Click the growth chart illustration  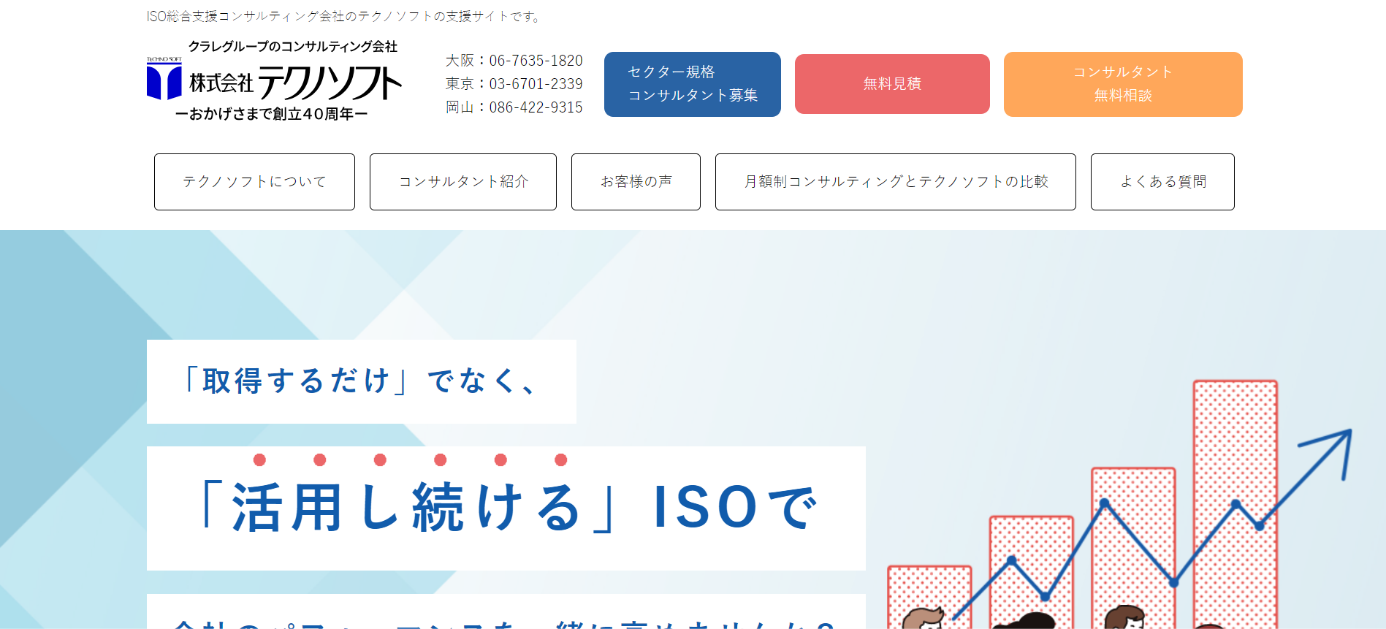coord(1119,504)
